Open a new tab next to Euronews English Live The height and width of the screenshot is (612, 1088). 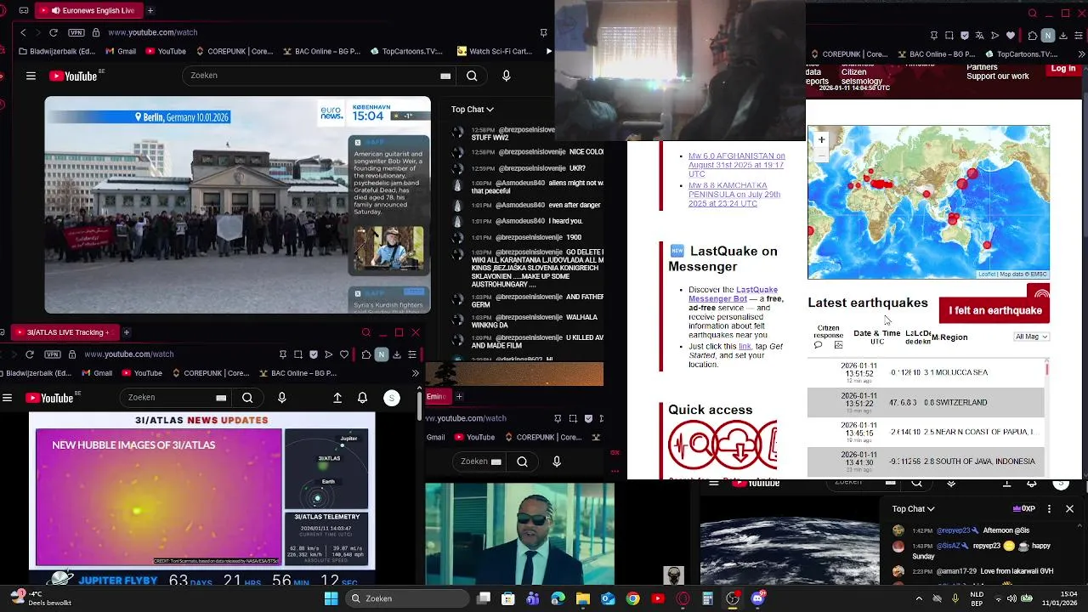click(150, 10)
